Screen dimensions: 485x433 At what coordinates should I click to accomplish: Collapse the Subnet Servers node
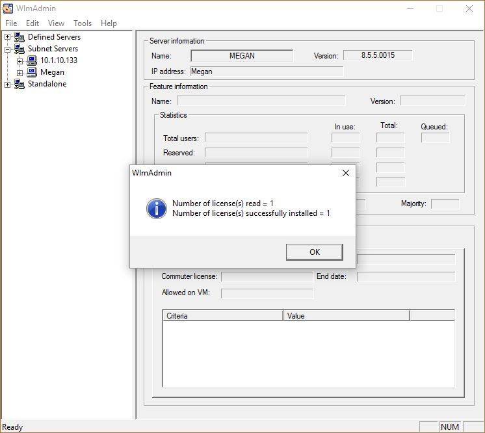click(x=7, y=49)
